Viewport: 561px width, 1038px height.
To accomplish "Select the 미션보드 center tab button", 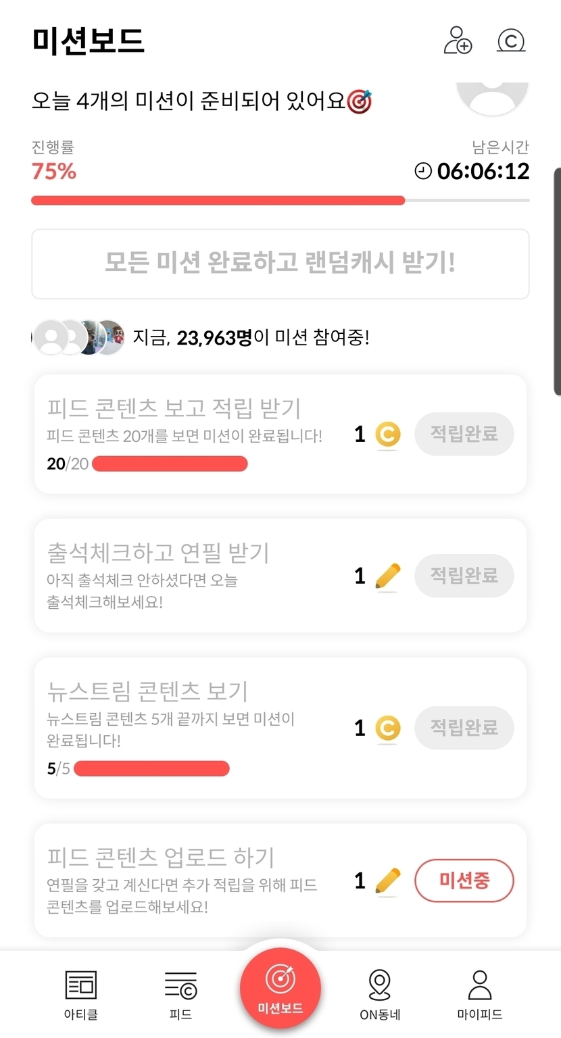I will click(280, 988).
